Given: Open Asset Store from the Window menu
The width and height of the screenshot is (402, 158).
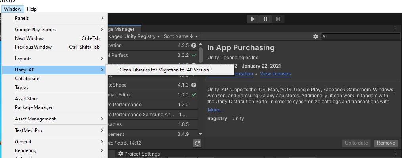Looking at the screenshot, I should click(x=55, y=98).
